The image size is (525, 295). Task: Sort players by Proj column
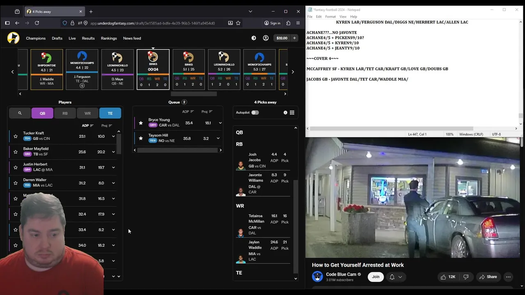coord(107,126)
